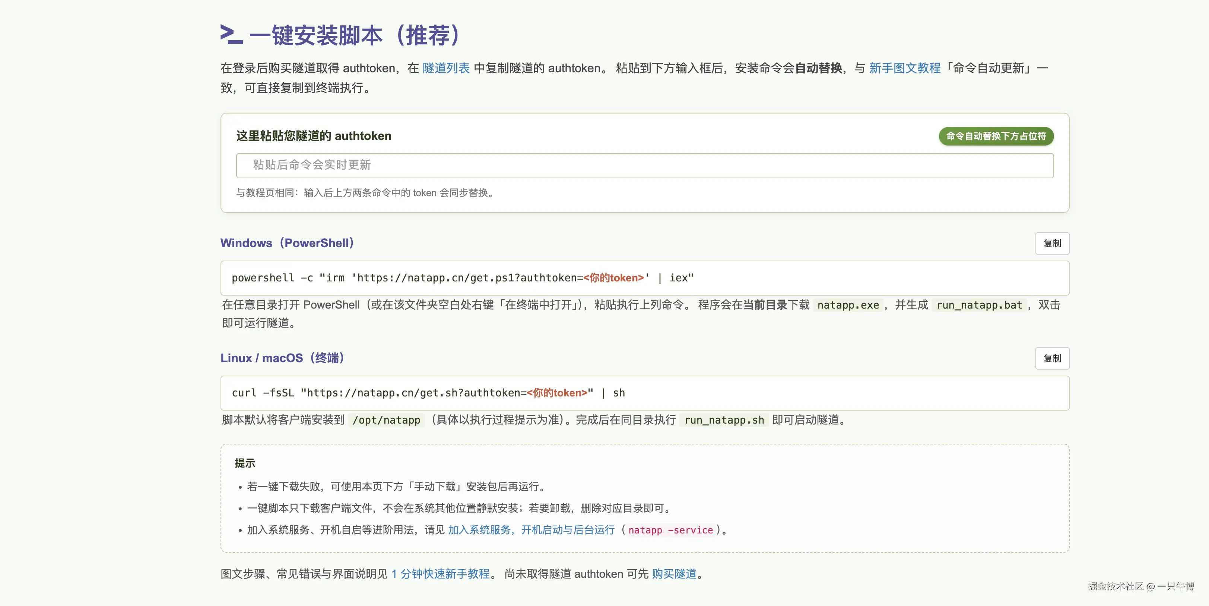Click the natapp -service inline code
Image resolution: width=1209 pixels, height=606 pixels.
[x=670, y=530]
